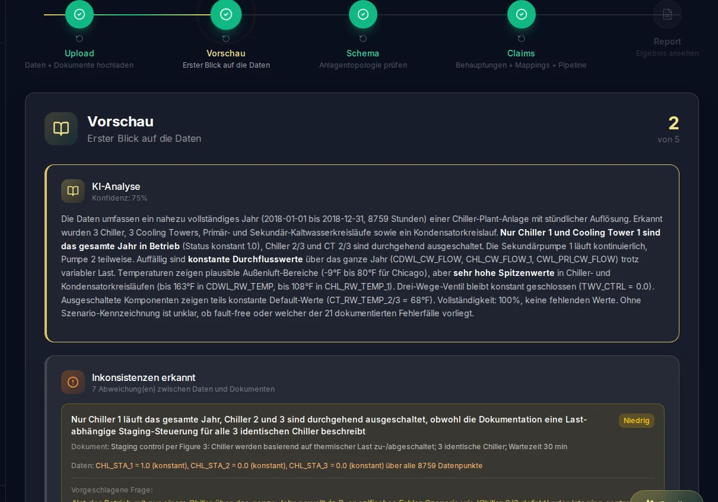
Task: Jump to the Claims step circle
Action: [521, 14]
